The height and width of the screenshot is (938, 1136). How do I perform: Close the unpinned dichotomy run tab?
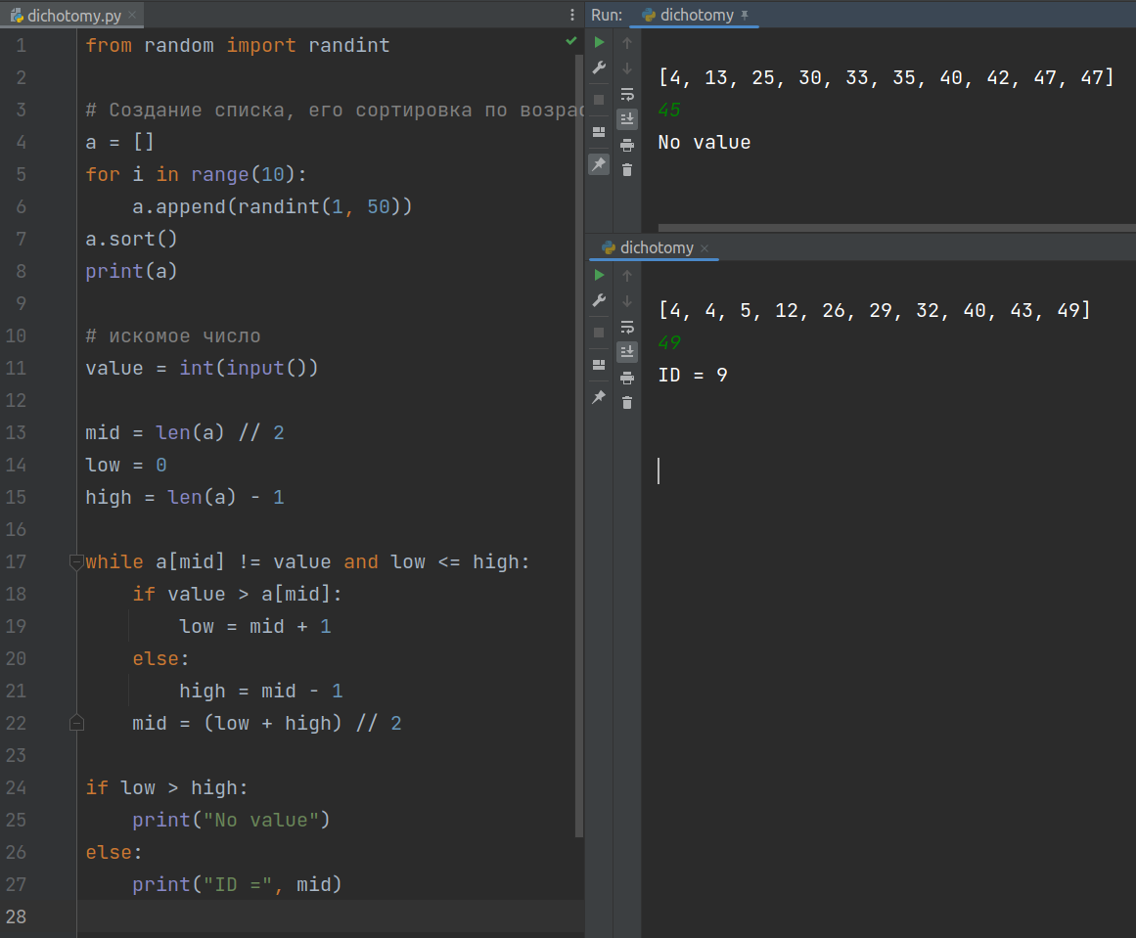coord(704,248)
